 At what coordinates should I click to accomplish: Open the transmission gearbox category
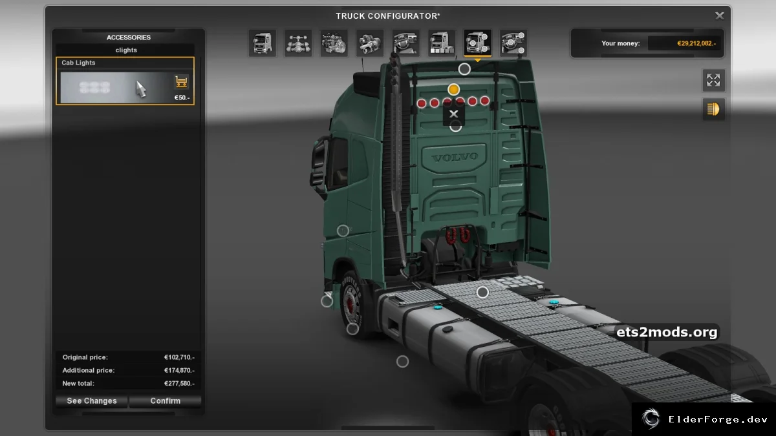[x=370, y=43]
